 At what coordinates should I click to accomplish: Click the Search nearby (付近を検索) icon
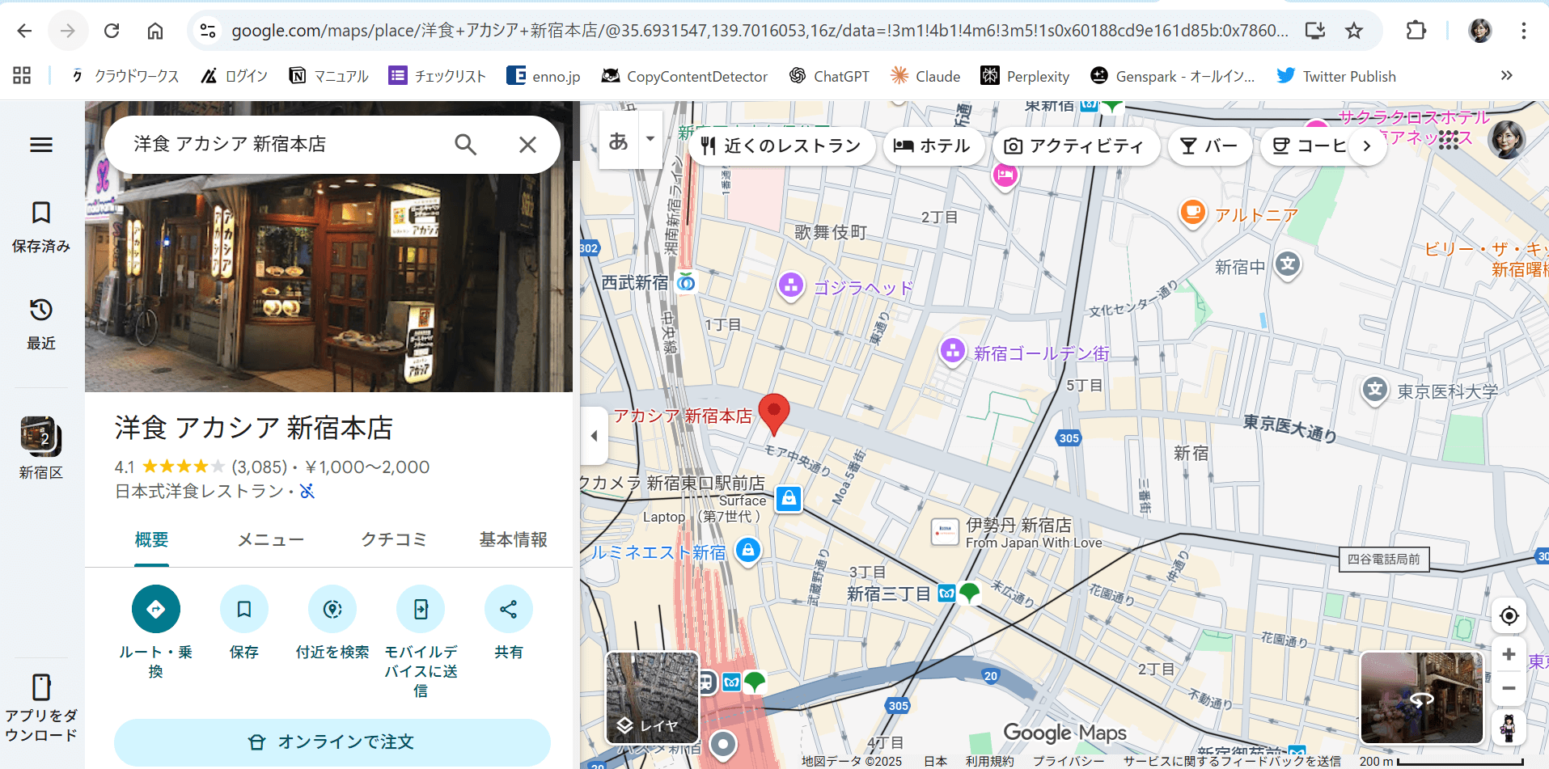point(332,609)
